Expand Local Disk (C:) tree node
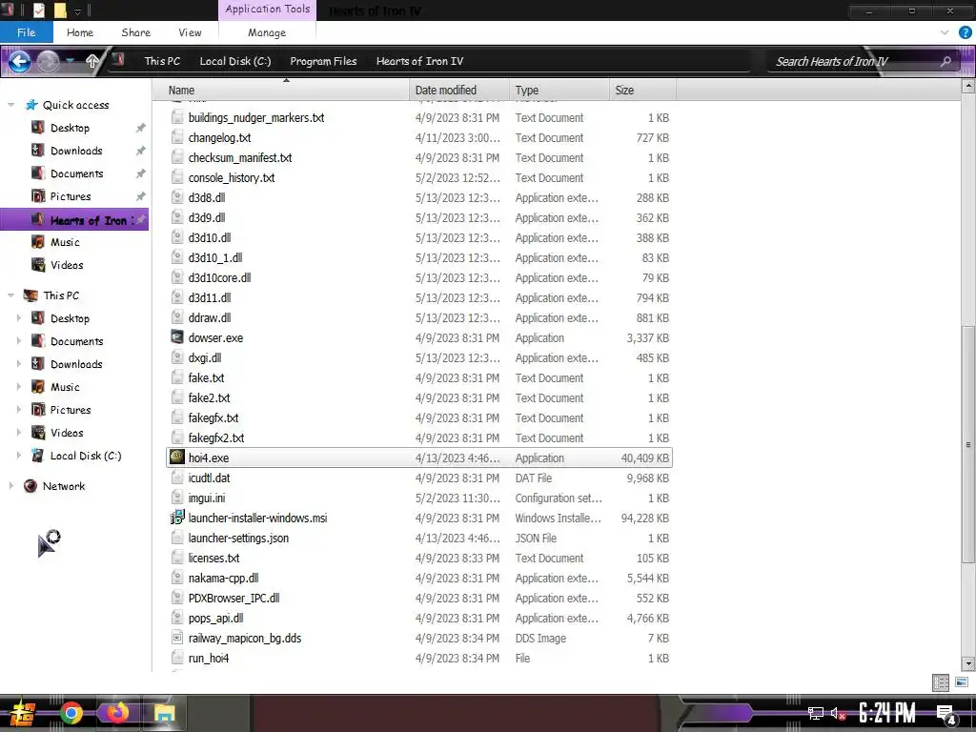Viewport: 976px width, 732px height. (x=19, y=456)
